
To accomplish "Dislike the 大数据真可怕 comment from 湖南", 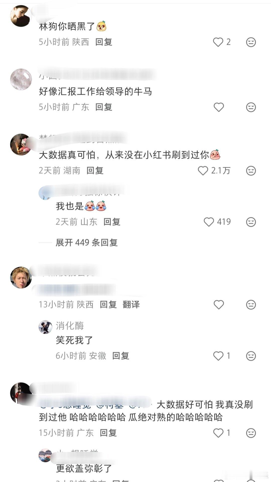I will pyautogui.click(x=251, y=171).
